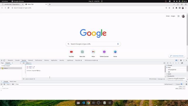Reload the page with the refresh icon
Screen dimensions: 188x106
coord(9,8)
